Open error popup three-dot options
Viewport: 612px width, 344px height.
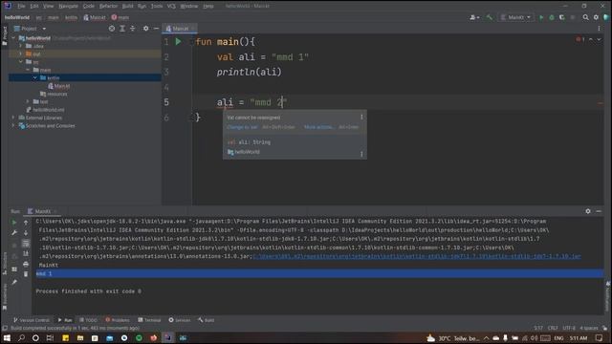coord(361,117)
